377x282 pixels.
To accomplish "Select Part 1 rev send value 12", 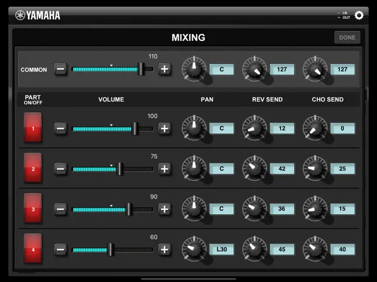I will click(x=281, y=128).
